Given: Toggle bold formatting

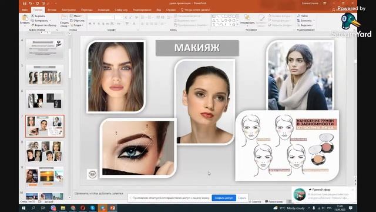Looking at the screenshot, I should [90, 24].
